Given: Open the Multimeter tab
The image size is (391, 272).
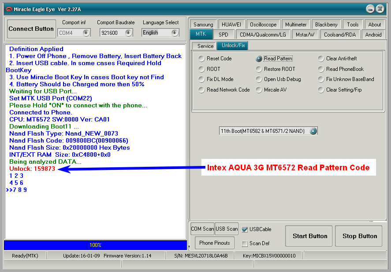Looking at the screenshot, I should point(296,24).
